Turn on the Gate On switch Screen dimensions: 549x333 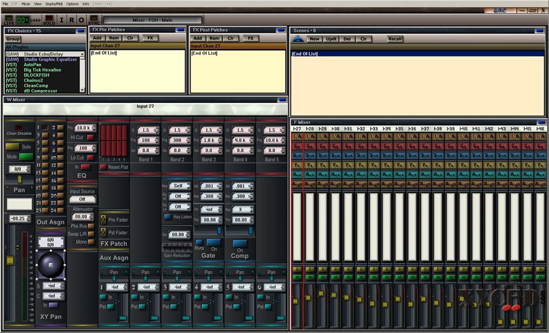click(x=213, y=242)
